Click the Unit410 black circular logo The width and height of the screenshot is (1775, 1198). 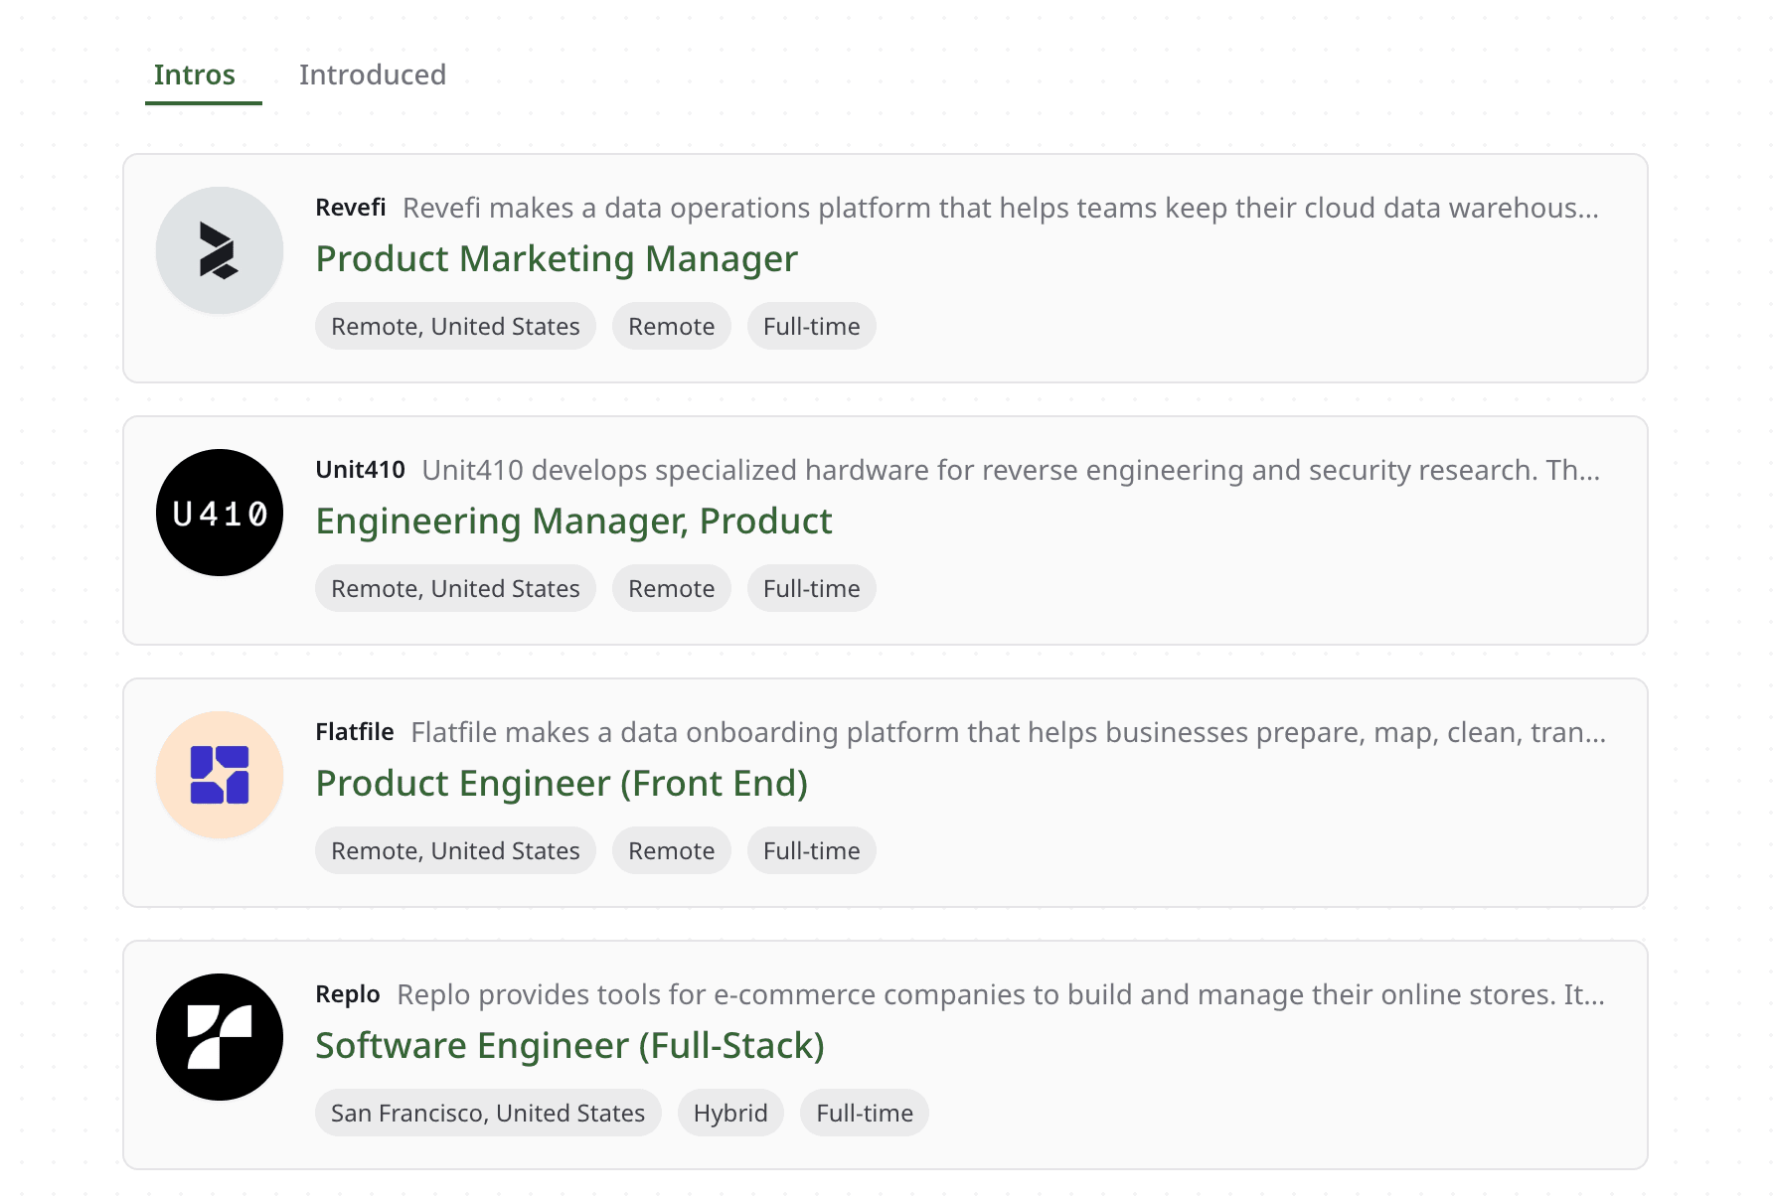(219, 513)
